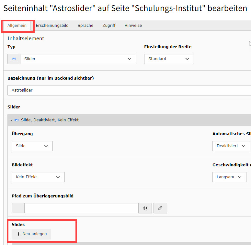The image size is (251, 245).
Task: Open the Langsam speed dropdown
Action: [x=229, y=177]
